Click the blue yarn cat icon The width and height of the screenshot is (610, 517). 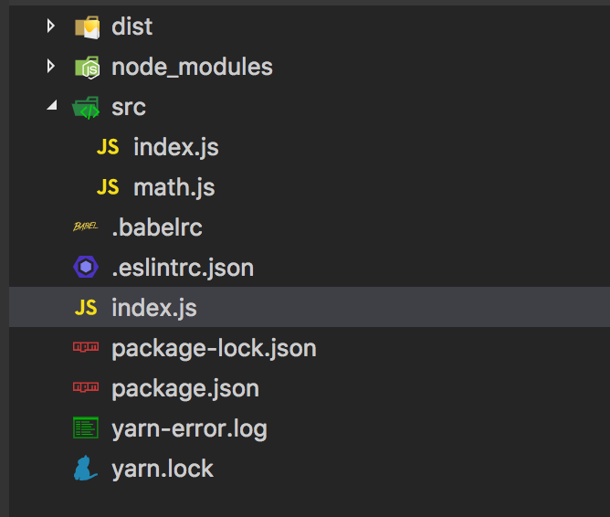(85, 468)
